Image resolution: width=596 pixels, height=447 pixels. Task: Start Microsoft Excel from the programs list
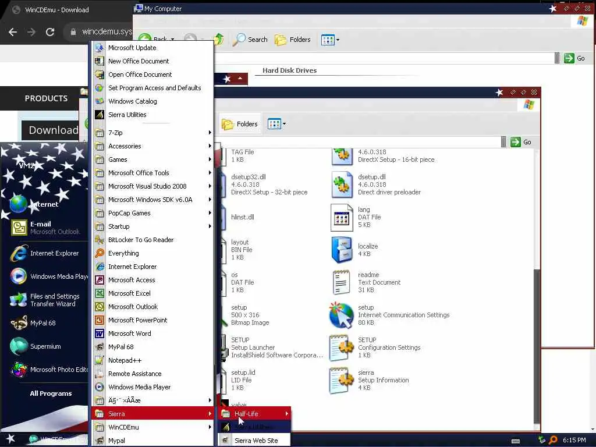click(129, 293)
